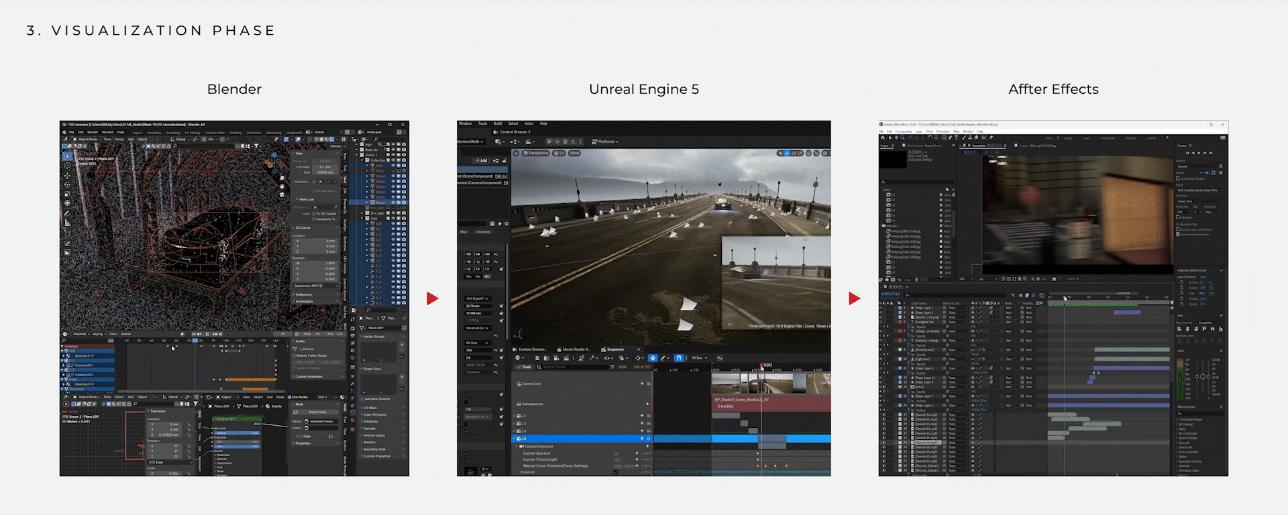
Task: Click the Streaming filter button in Unreal Details
Action: [483, 232]
